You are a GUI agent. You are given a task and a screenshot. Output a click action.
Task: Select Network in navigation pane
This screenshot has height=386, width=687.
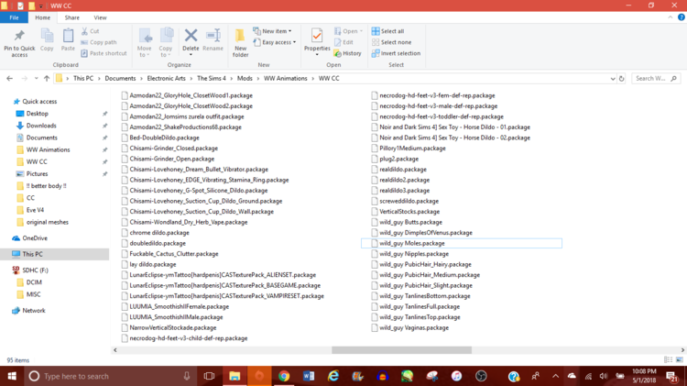click(34, 310)
